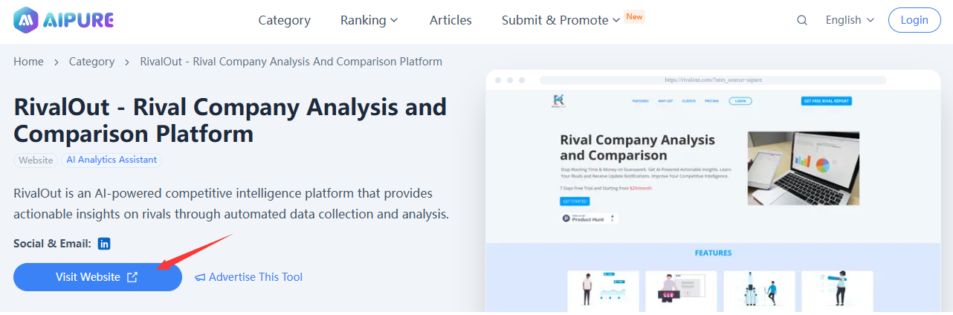The width and height of the screenshot is (953, 315).
Task: Click the FEATURES heading in preview
Action: (713, 253)
